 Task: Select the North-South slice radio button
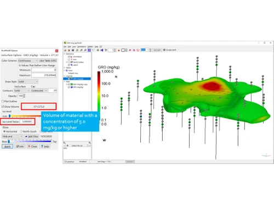tap(21, 131)
